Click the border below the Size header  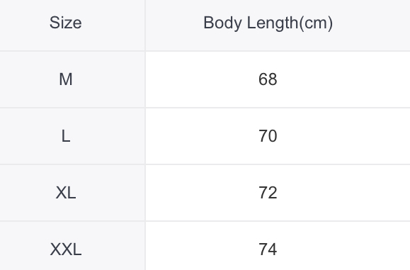tap(72, 51)
